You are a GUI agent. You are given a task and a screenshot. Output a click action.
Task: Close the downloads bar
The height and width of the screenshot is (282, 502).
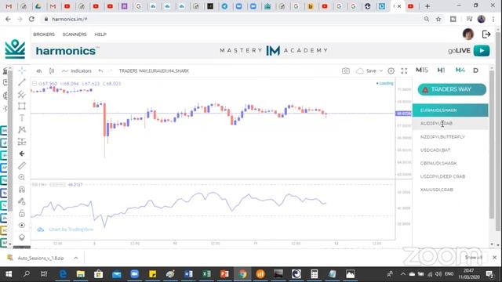tap(495, 258)
